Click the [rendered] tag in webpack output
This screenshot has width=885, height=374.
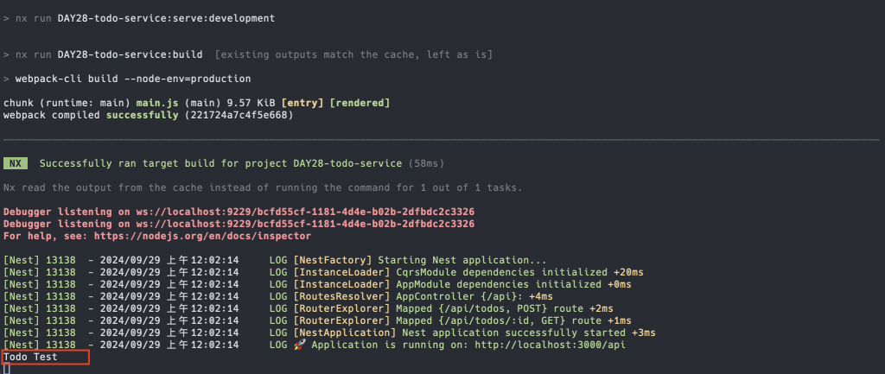[360, 104]
